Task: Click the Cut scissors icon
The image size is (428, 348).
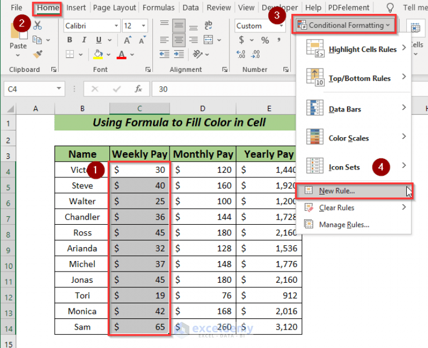Action: coord(37,26)
